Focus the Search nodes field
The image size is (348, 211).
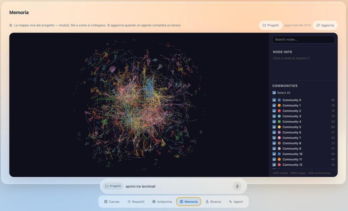[x=304, y=40]
